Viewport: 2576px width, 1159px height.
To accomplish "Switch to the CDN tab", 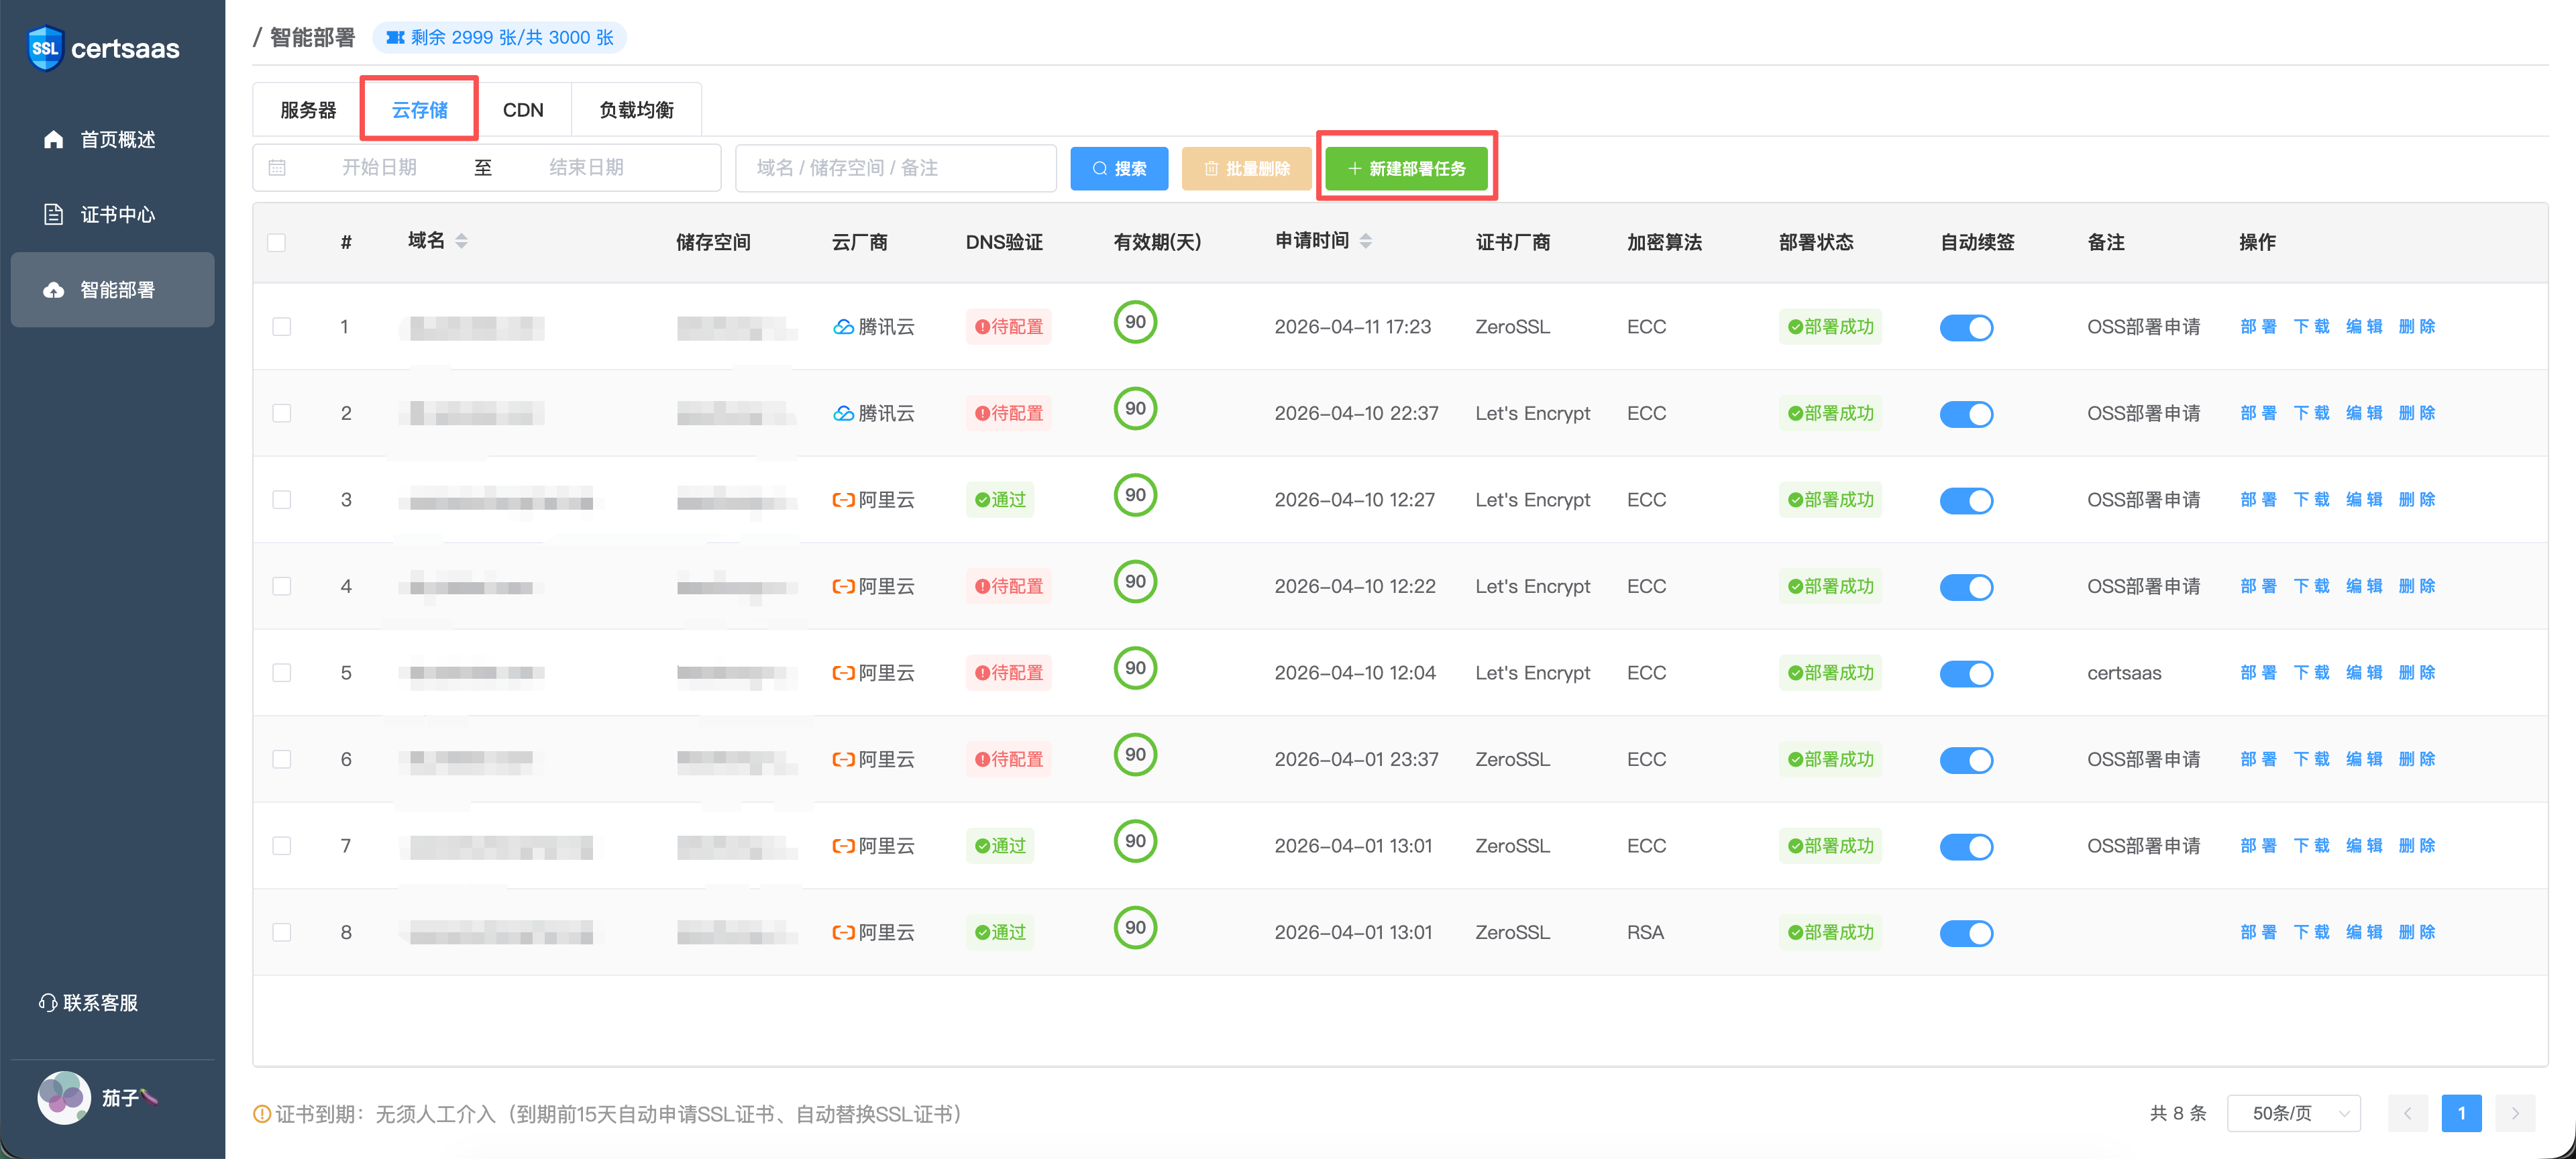I will coord(523,110).
